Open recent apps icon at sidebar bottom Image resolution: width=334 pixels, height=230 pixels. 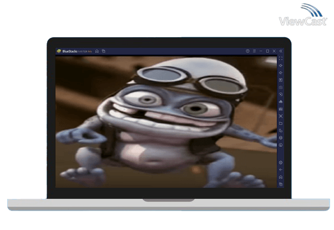[281, 184]
